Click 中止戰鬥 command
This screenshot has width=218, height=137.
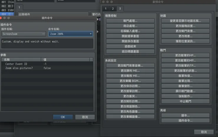[x=186, y=101]
